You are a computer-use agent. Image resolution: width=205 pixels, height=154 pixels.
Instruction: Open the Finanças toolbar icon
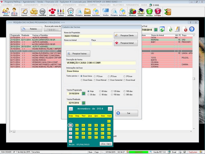tap(132, 12)
